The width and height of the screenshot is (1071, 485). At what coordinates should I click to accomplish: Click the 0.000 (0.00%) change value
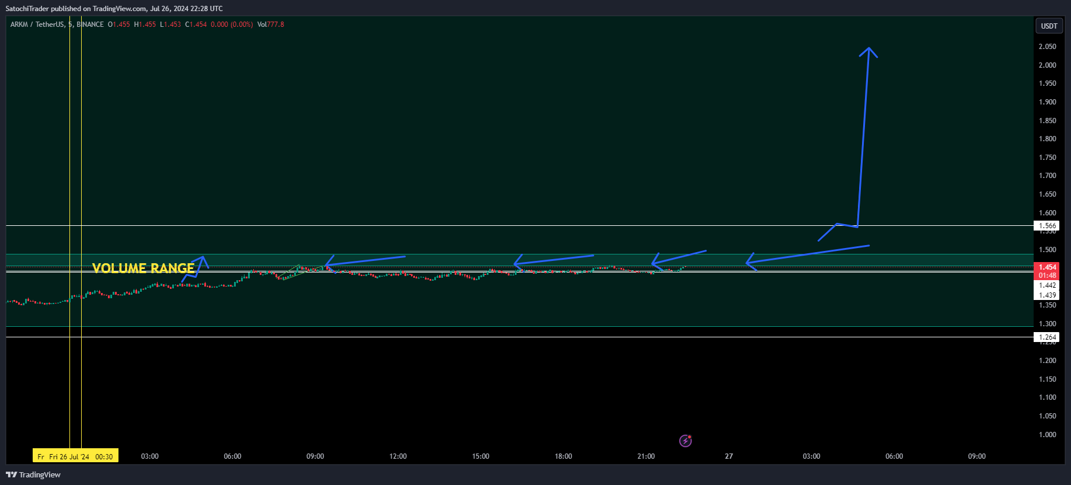pyautogui.click(x=232, y=25)
